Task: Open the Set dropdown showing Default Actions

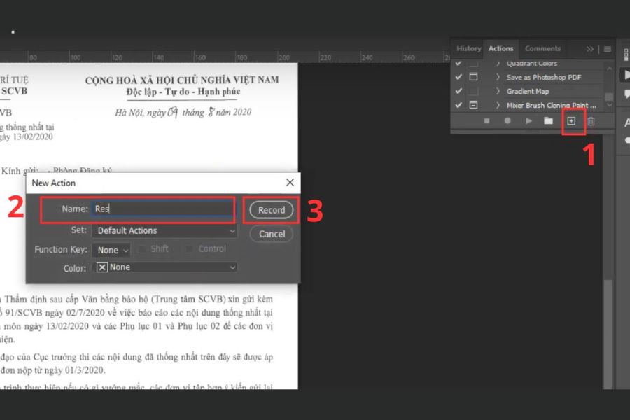Action: click(164, 230)
